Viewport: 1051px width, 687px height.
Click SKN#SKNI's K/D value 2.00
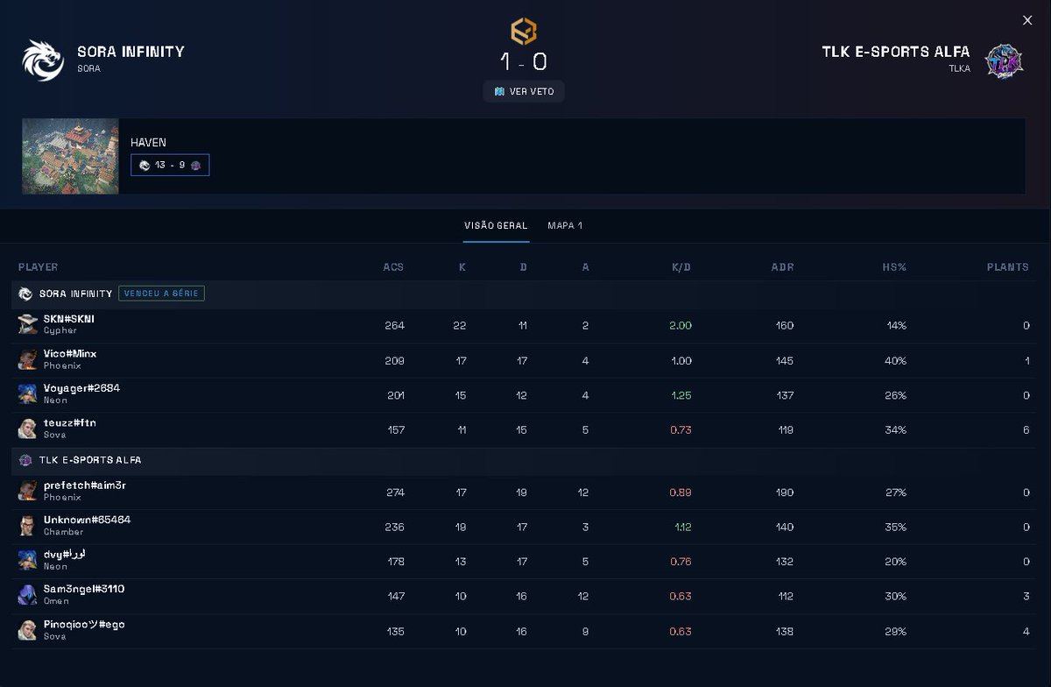[x=681, y=325]
